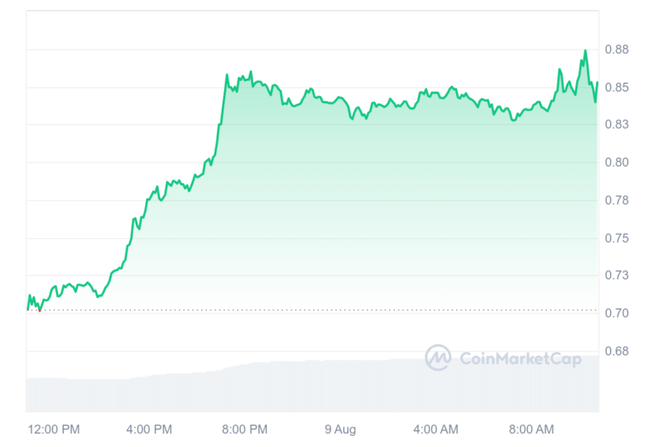Viewport: 671px width, 447px height.
Task: Click the highest price peak on the line
Action: point(586,51)
